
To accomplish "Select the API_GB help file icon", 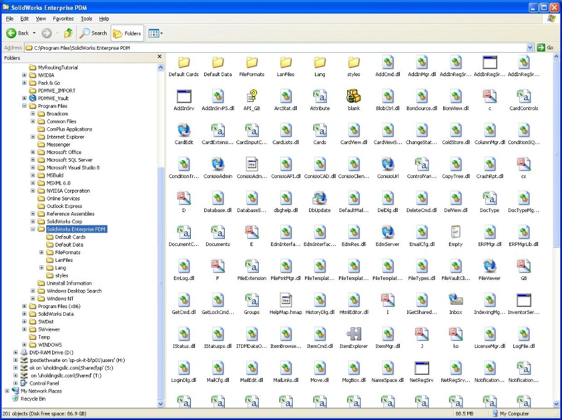I will [x=252, y=97].
